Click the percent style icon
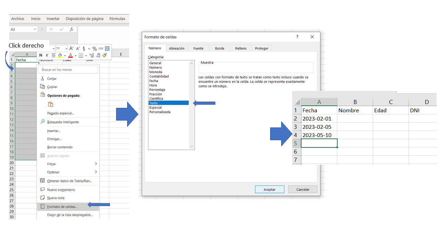The height and width of the screenshot is (248, 441). pyautogui.click(x=94, y=49)
